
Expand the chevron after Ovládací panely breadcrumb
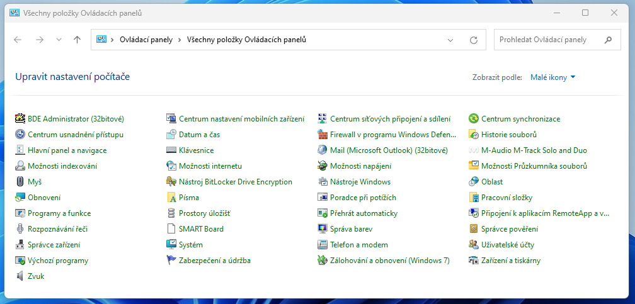(180, 40)
